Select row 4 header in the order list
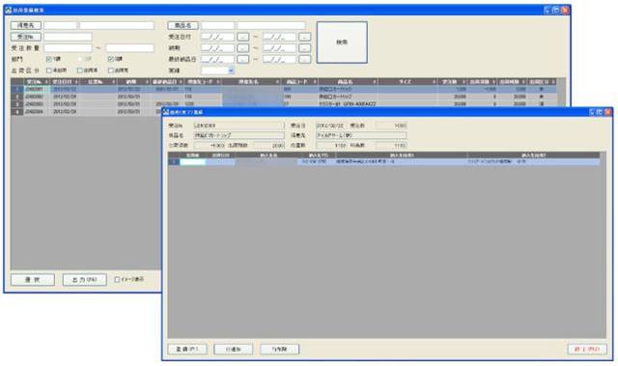 17,112
